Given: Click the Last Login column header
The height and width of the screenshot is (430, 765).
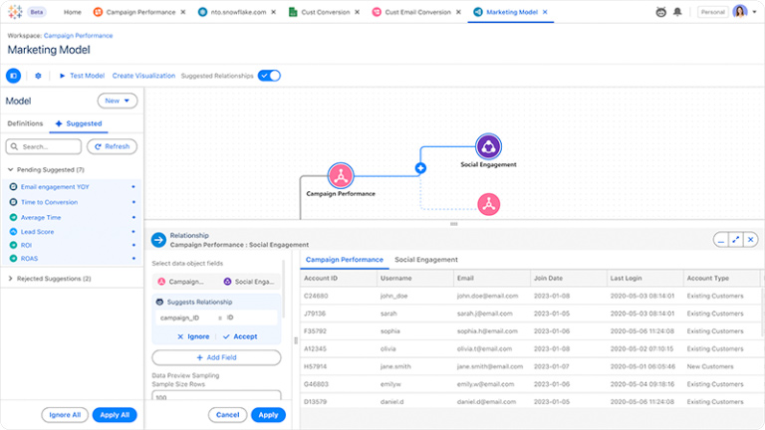Looking at the screenshot, I should pyautogui.click(x=644, y=278).
